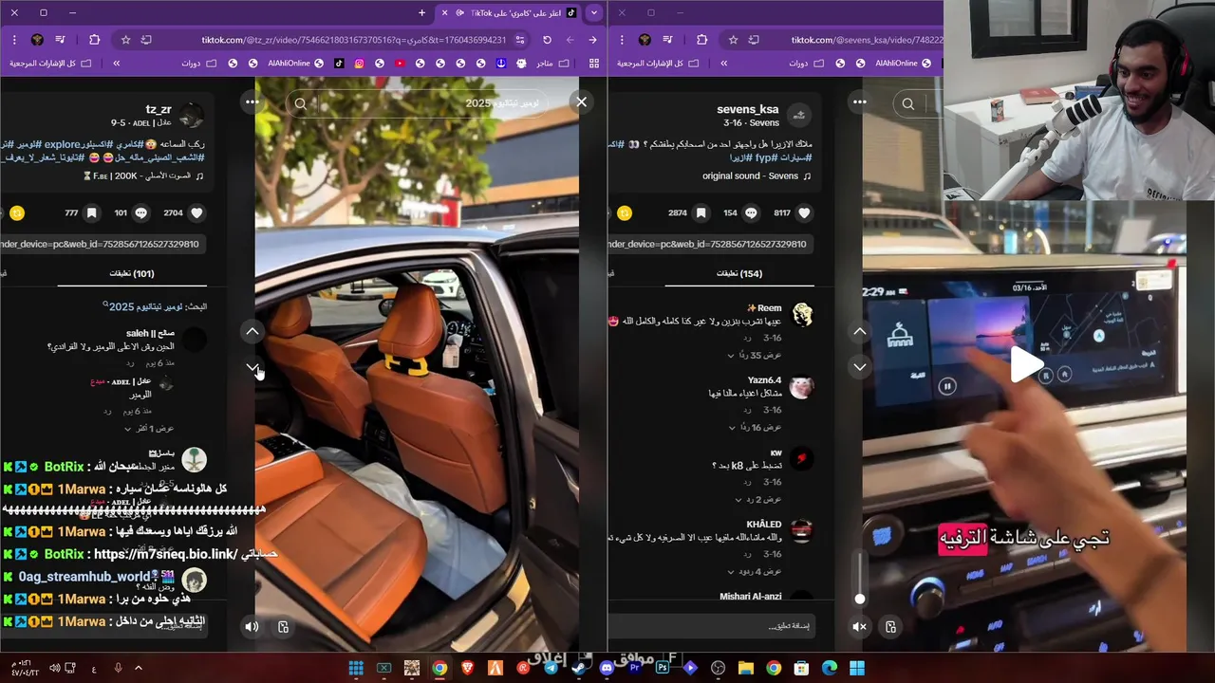Open browser profile avatar in sevens_ksa window
This screenshot has height=683, width=1215.
tap(645, 40)
